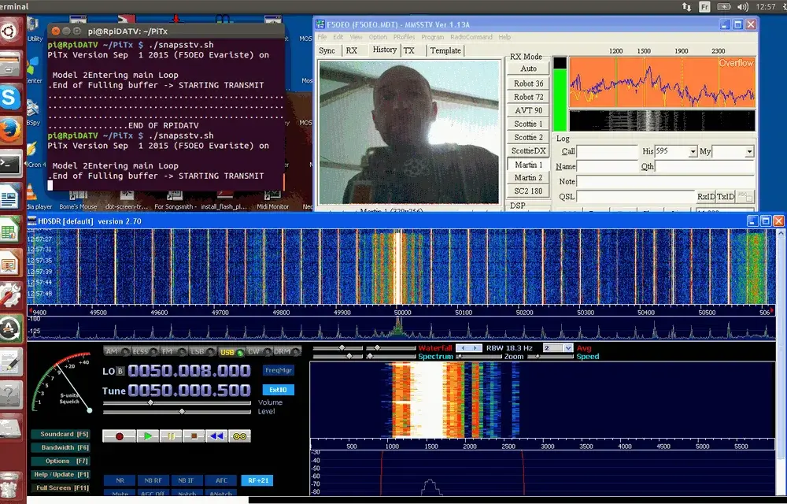Screen dimensions: 787x504
Task: Toggle the RF+21 gain button
Action: point(258,480)
